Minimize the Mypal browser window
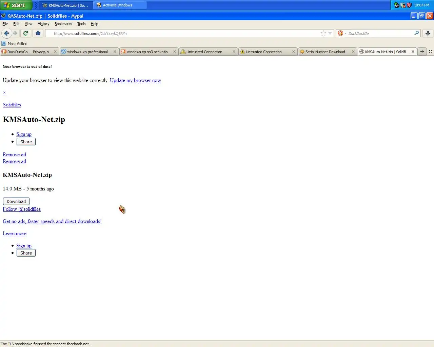 point(414,16)
